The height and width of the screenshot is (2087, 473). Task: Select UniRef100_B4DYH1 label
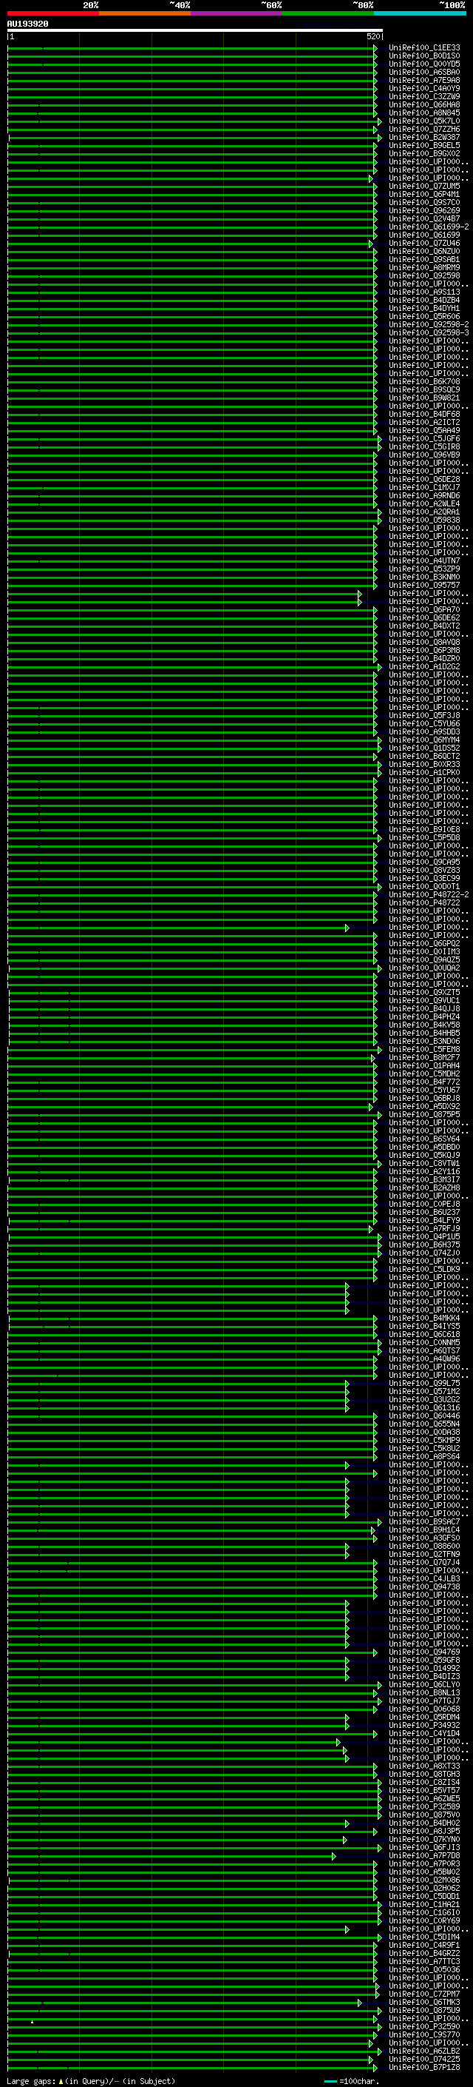point(424,309)
